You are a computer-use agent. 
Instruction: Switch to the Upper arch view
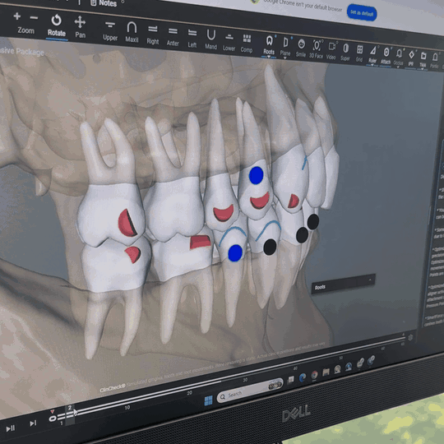pyautogui.click(x=110, y=31)
